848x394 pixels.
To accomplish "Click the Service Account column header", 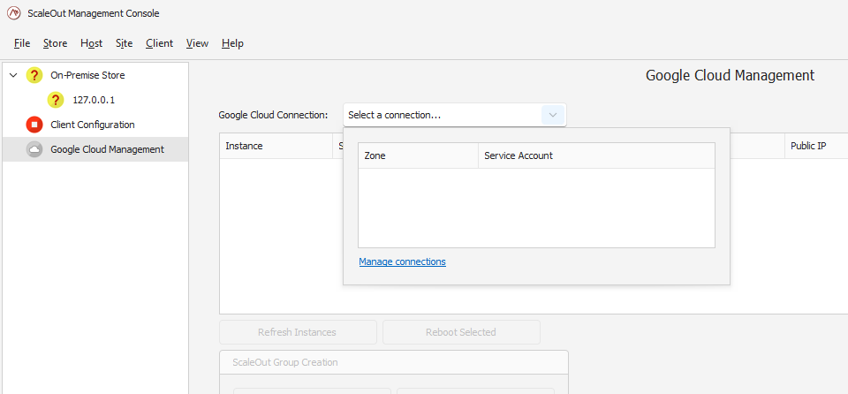I will pos(596,155).
